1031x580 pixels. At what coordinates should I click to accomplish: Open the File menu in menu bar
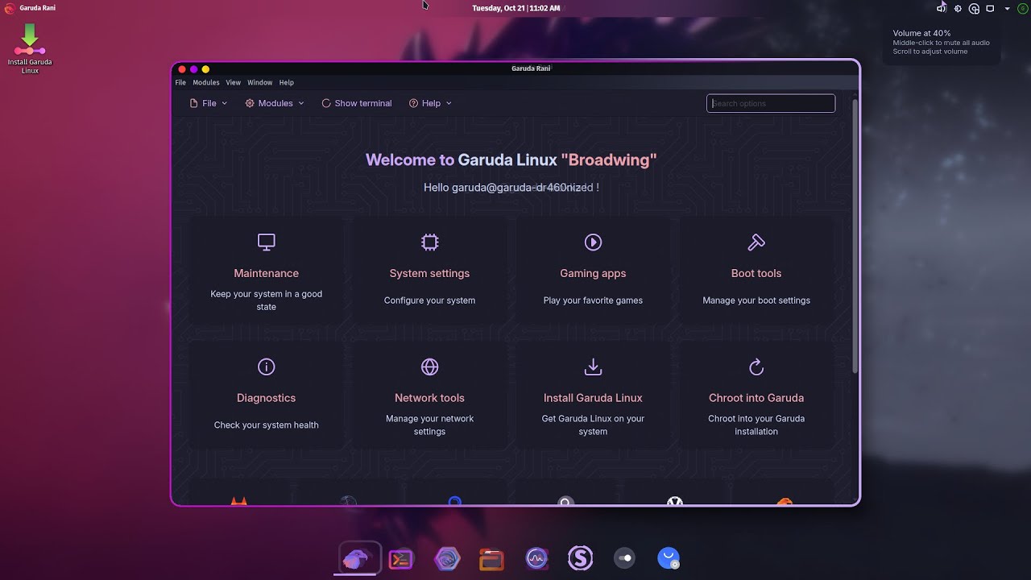coord(180,82)
